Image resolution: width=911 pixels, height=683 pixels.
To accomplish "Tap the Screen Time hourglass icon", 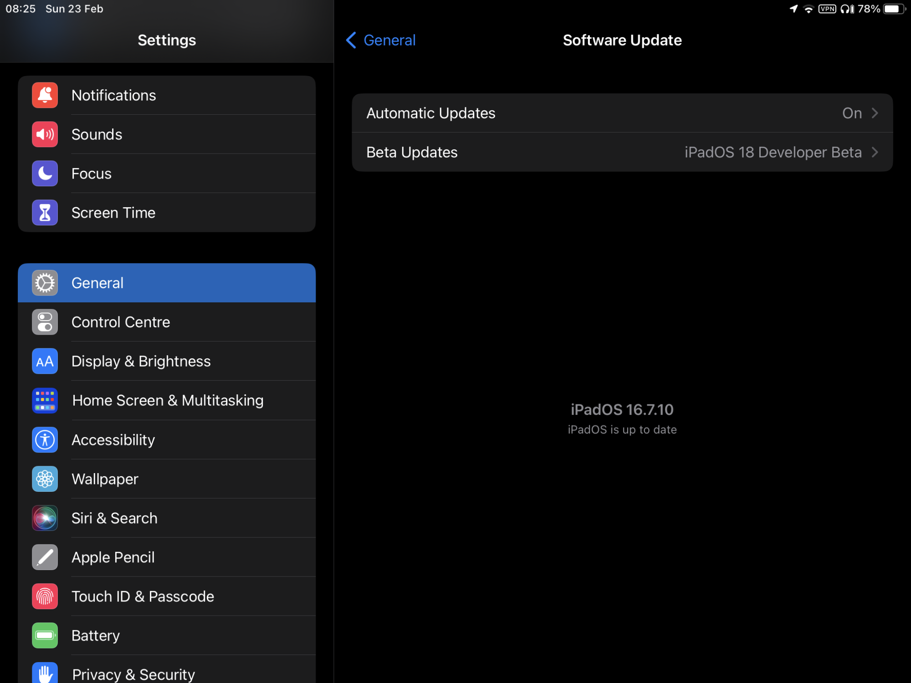I will click(x=45, y=213).
